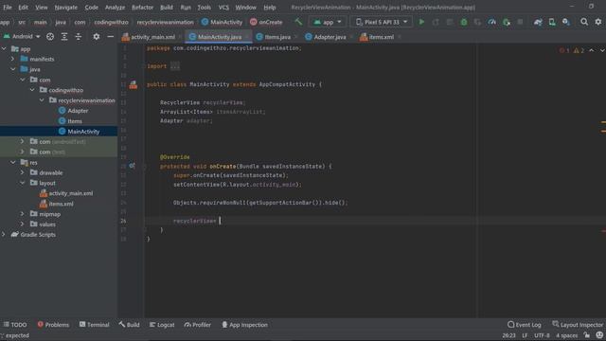Open Search Everywhere magnifier icon
Image resolution: width=606 pixels, height=341 pixels.
point(584,22)
